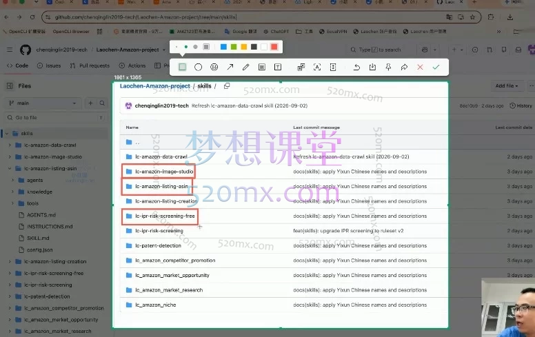535x337 pixels.
Task: Start a long scrolling screenshot
Action: [x=333, y=68]
